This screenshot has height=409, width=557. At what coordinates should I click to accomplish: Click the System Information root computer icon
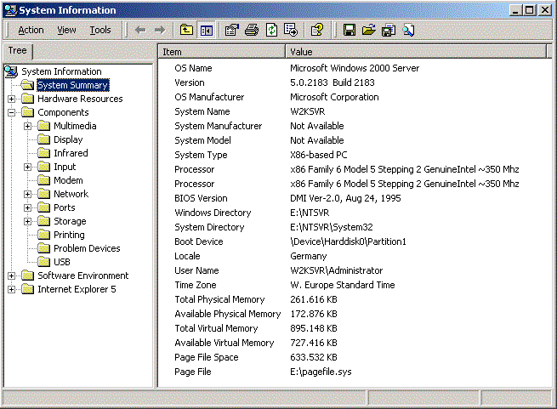click(x=11, y=71)
